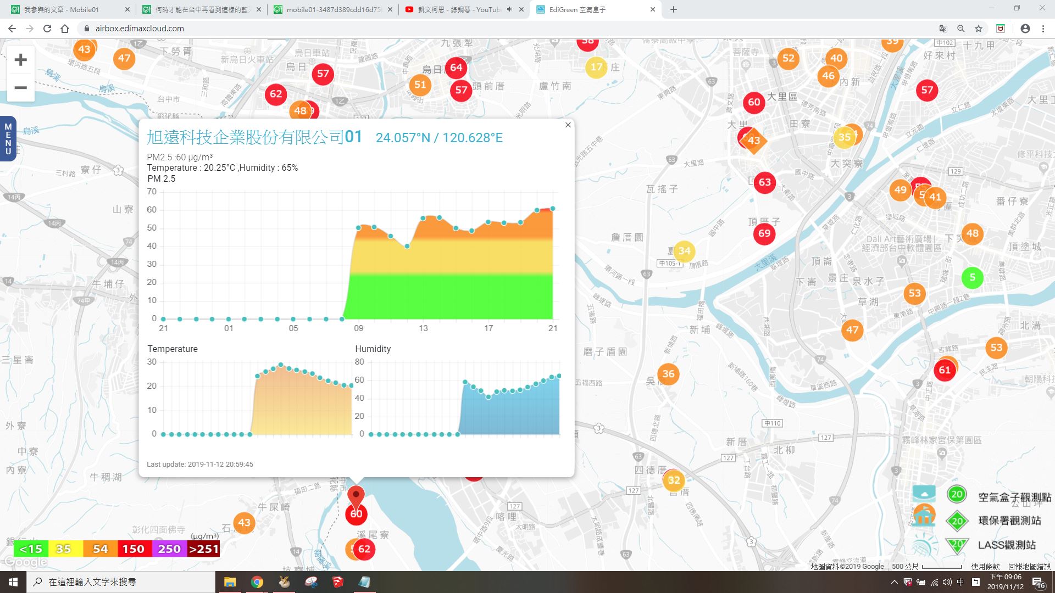1055x593 pixels.
Task: Go back to the previous page
Action: tap(12, 29)
